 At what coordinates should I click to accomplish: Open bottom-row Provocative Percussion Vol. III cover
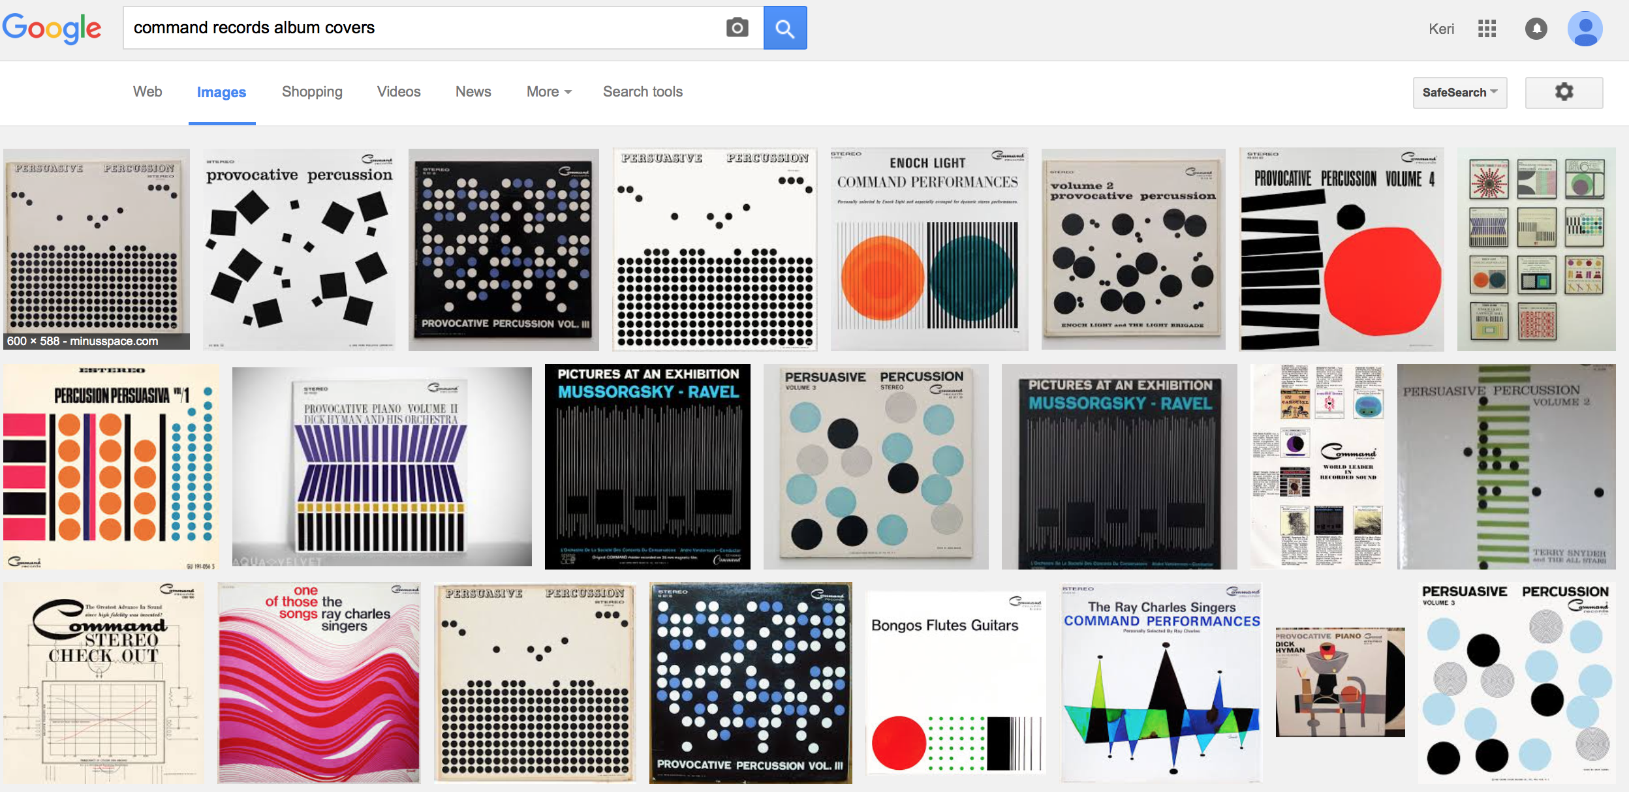(751, 683)
